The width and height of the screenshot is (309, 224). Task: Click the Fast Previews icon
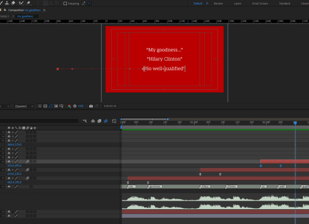pyautogui.click(x=39, y=106)
